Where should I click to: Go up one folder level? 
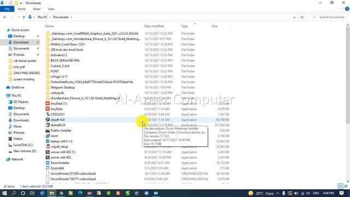pyautogui.click(x=24, y=17)
